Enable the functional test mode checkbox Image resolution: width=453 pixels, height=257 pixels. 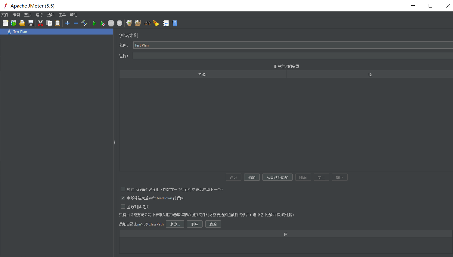123,207
